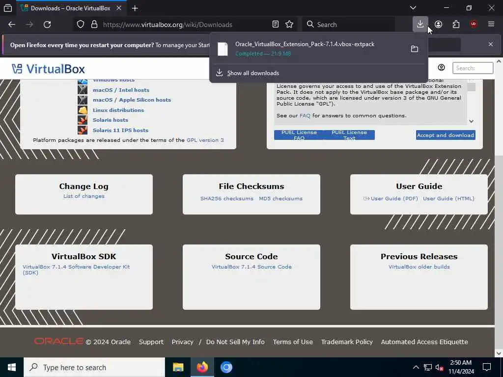Open macOS / Intel hosts link

tap(121, 90)
